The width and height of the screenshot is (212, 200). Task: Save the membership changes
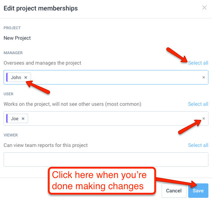pos(198,191)
